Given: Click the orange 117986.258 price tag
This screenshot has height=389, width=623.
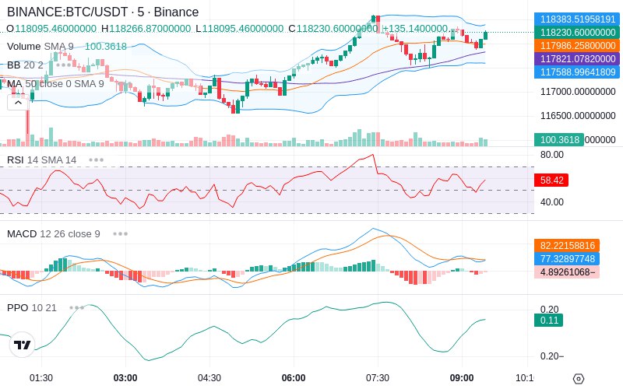Looking at the screenshot, I should point(577,46).
